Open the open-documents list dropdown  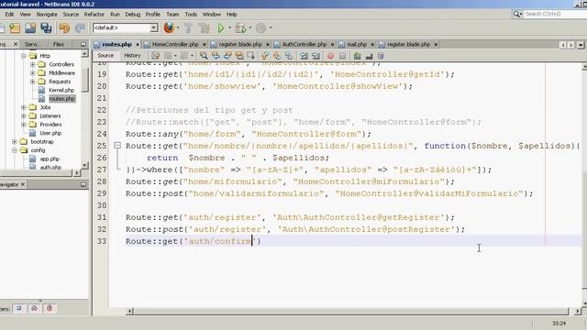click(x=581, y=45)
